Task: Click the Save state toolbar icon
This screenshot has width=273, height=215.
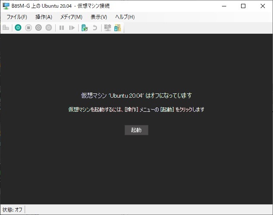Action: 49,28
